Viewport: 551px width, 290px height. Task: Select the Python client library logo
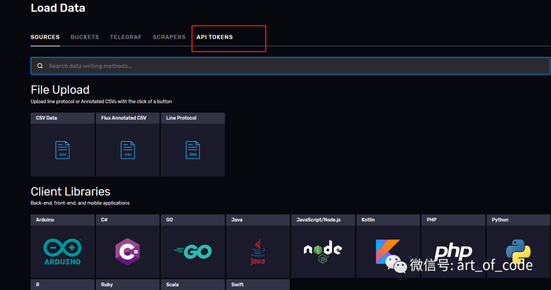point(518,251)
